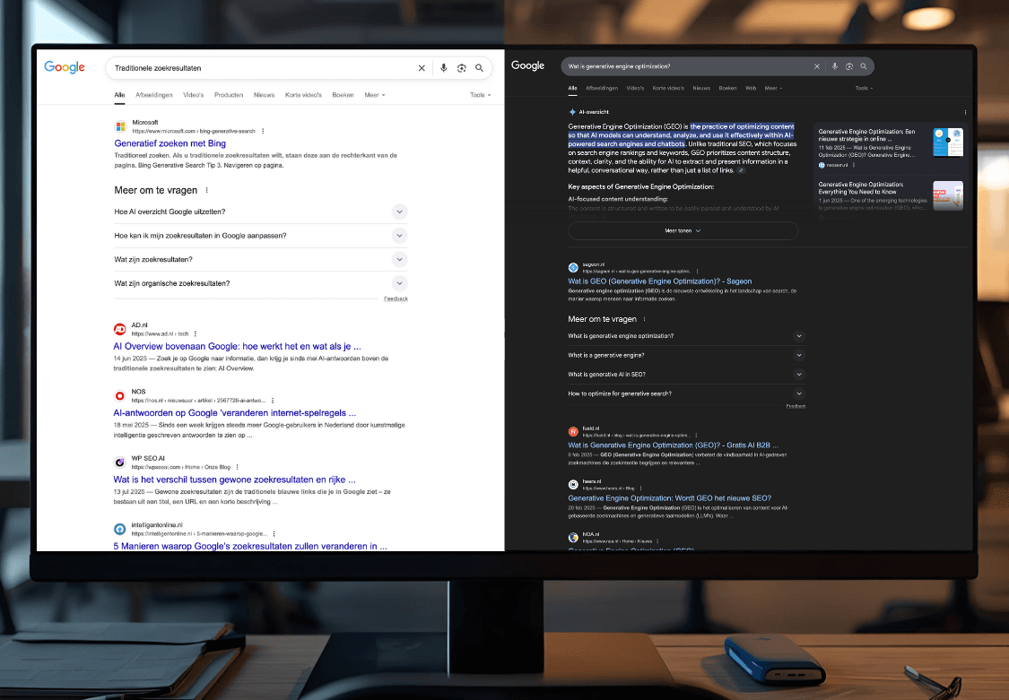Select the Google Lens icon on the dark page

[x=848, y=65]
